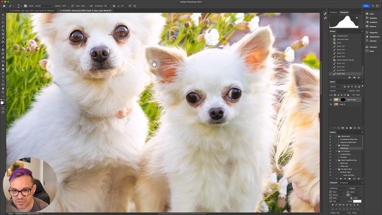Create new snapshot in History panel
This screenshot has height=215, width=382.
pos(354,78)
